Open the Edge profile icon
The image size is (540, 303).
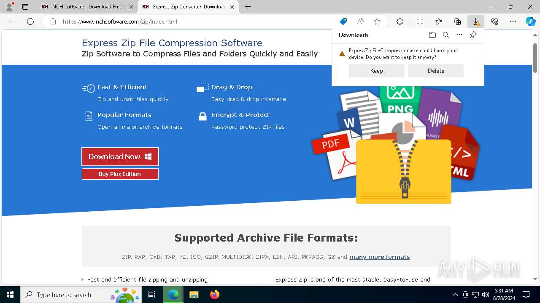[x=9, y=7]
